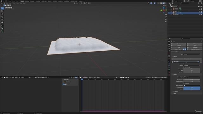Expand the Cache subpanel
The width and height of the screenshot is (203, 114).
[x=174, y=93]
